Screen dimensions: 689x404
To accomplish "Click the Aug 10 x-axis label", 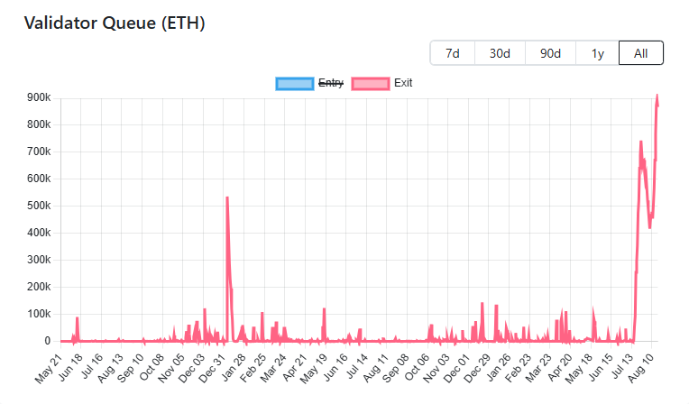I will tap(641, 369).
